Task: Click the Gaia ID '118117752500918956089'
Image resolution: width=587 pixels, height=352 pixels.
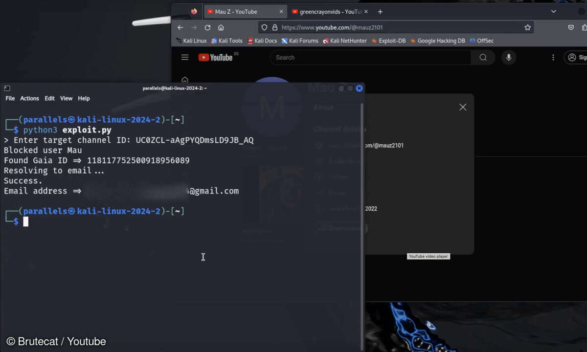Action: click(x=138, y=160)
